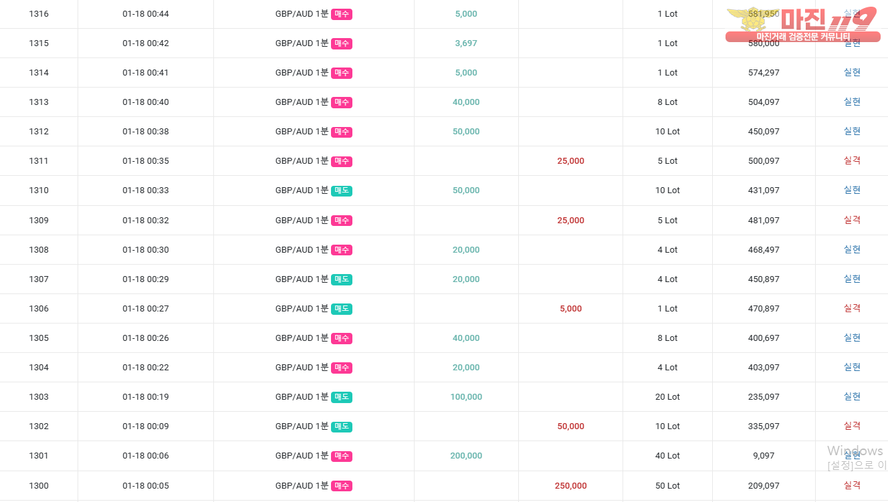Click the 574,297 balance value
This screenshot has height=502, width=888.
point(764,73)
